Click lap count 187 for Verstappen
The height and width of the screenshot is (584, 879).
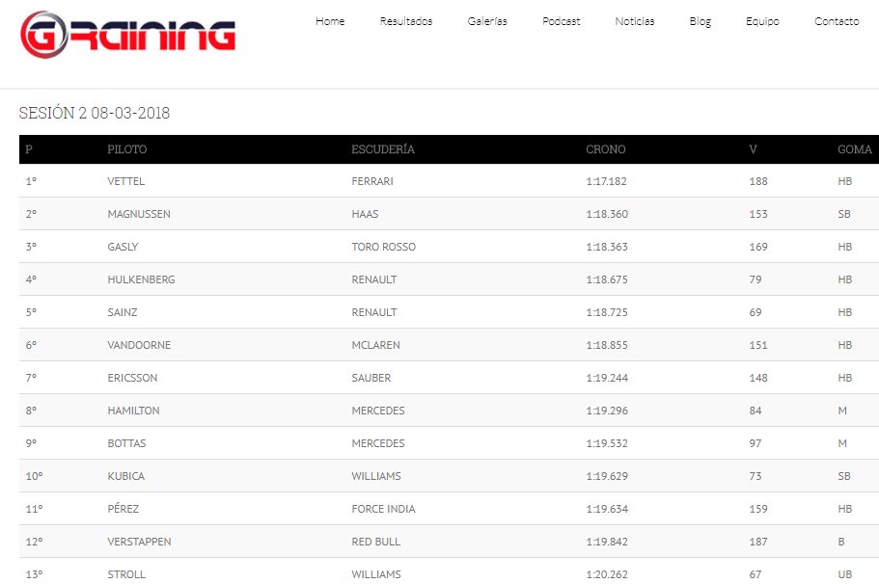(758, 542)
